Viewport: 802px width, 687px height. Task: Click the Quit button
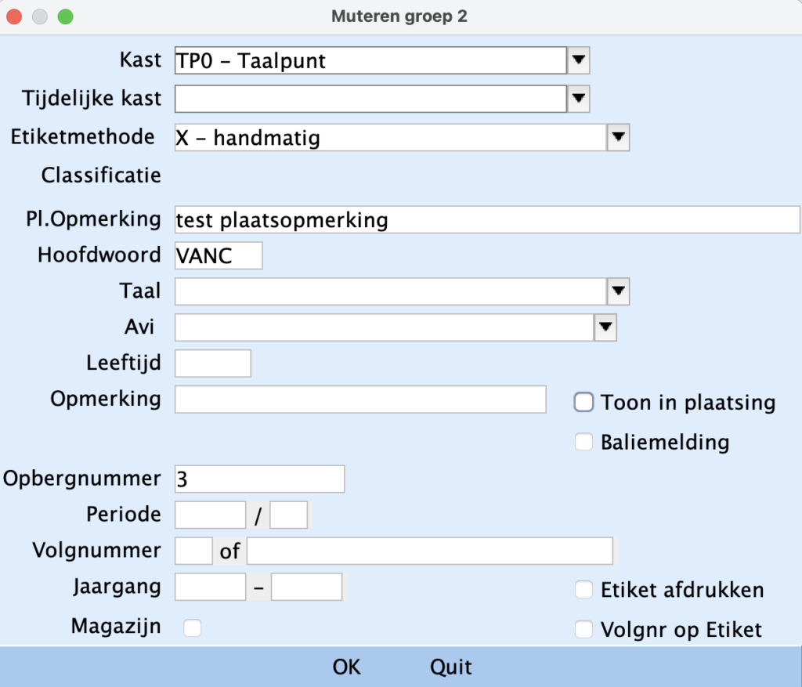tap(451, 667)
